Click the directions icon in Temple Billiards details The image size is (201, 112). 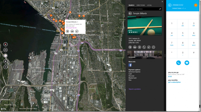(x=130, y=47)
